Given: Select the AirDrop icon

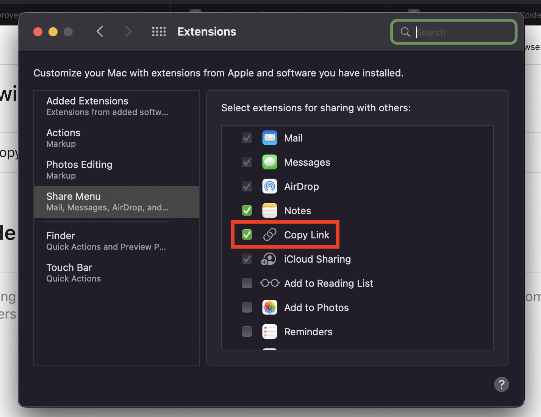Looking at the screenshot, I should pyautogui.click(x=269, y=186).
